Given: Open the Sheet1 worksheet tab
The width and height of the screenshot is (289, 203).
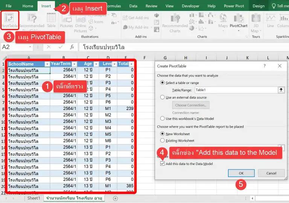Looking at the screenshot, I should tap(33, 198).
